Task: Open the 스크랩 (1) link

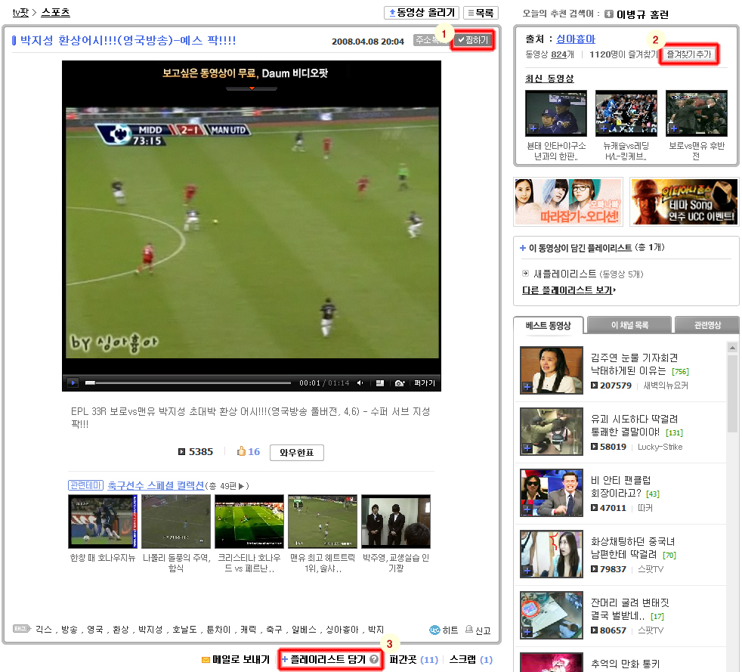Action: click(x=471, y=659)
